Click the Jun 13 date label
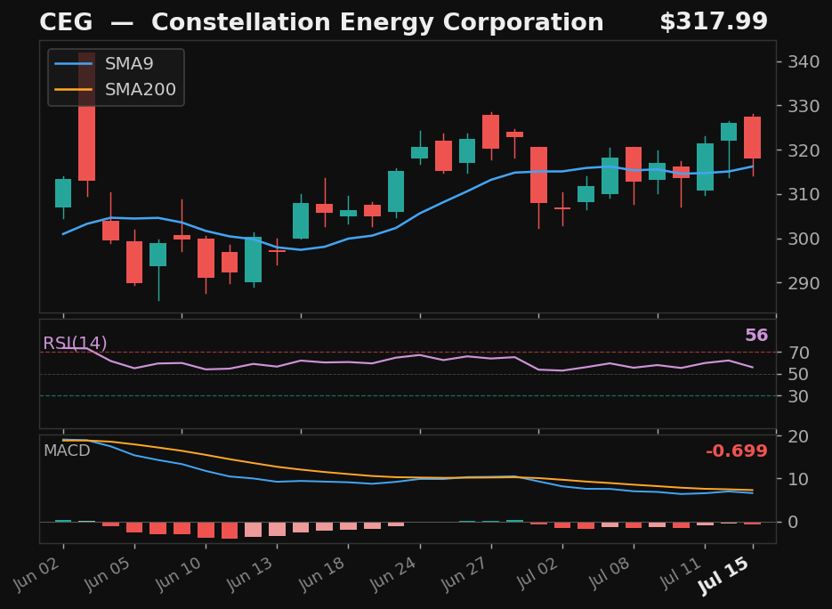832x609 pixels. 251,574
